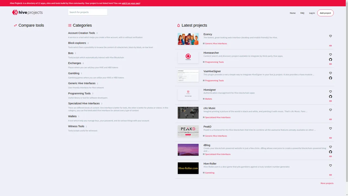Click the cXc Music thumbnail image

[188, 113]
